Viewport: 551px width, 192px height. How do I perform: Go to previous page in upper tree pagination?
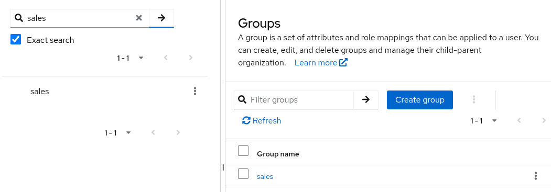(166, 58)
